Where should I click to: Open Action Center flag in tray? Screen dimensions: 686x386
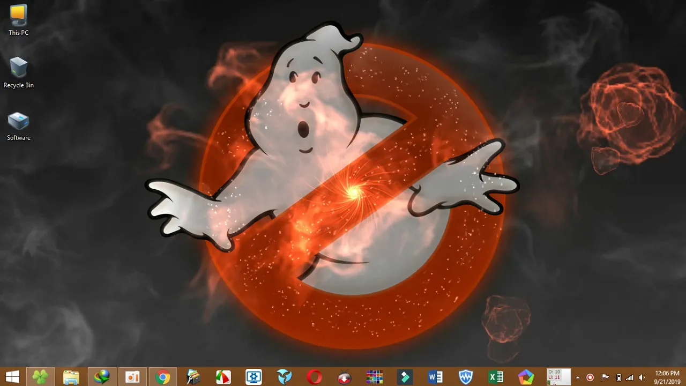(605, 377)
